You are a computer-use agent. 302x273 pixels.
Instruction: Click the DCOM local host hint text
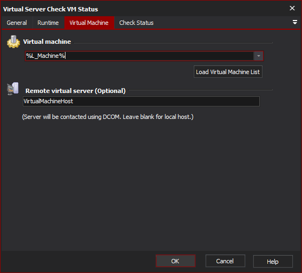pyautogui.click(x=108, y=117)
